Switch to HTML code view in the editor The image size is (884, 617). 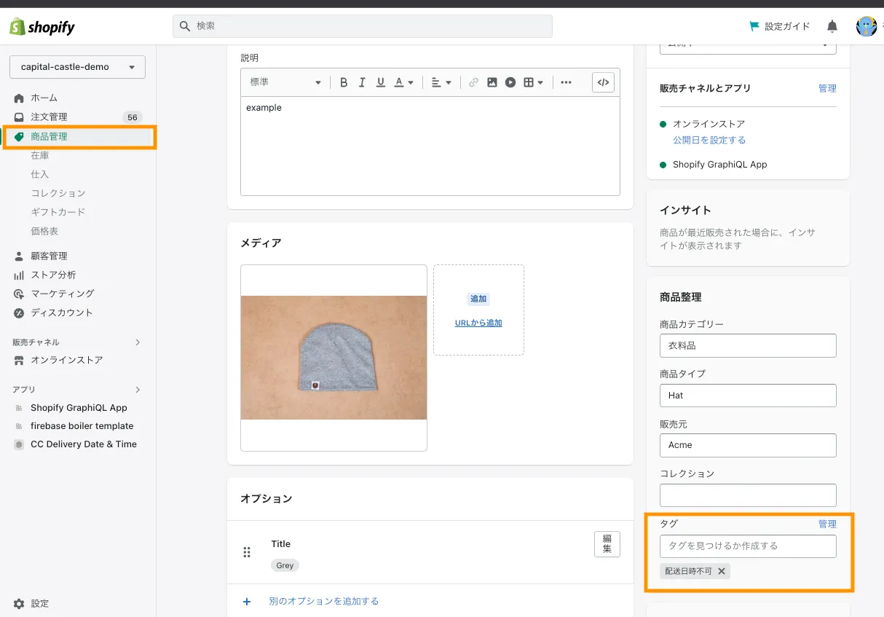click(x=603, y=82)
